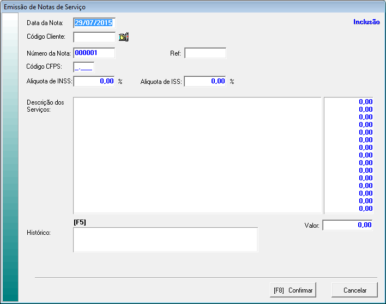The image size is (386, 304).
Task: Click inside the Descrição dos Serviços text area
Action: tap(197, 155)
